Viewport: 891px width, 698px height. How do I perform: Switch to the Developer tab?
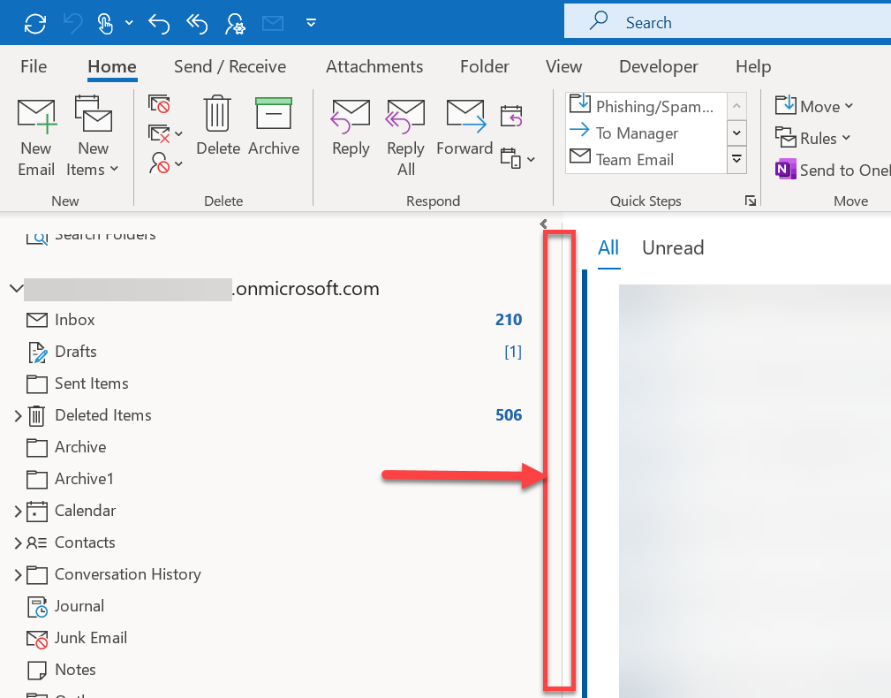click(658, 66)
